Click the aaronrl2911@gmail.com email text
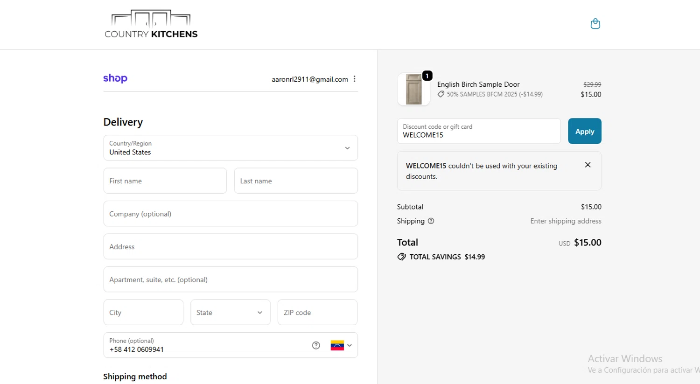 click(310, 79)
